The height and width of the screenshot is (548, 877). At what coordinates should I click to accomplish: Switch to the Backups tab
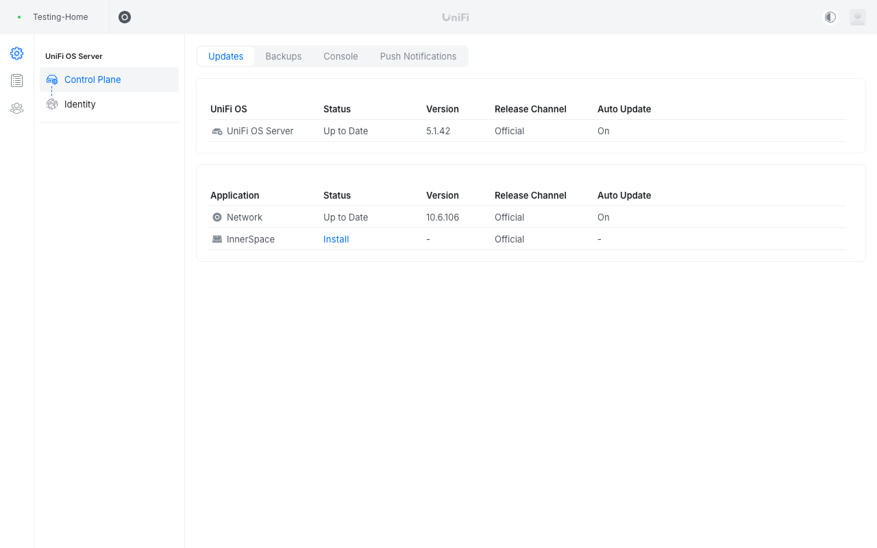click(x=284, y=56)
